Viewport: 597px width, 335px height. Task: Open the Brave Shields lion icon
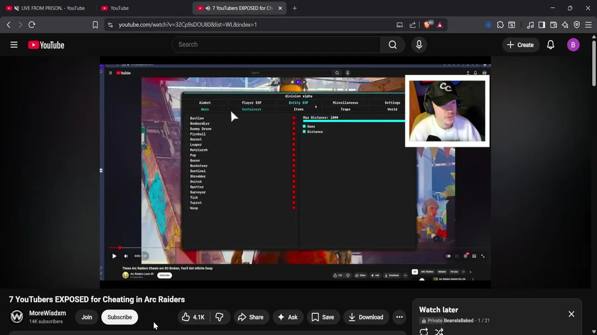coord(427,25)
